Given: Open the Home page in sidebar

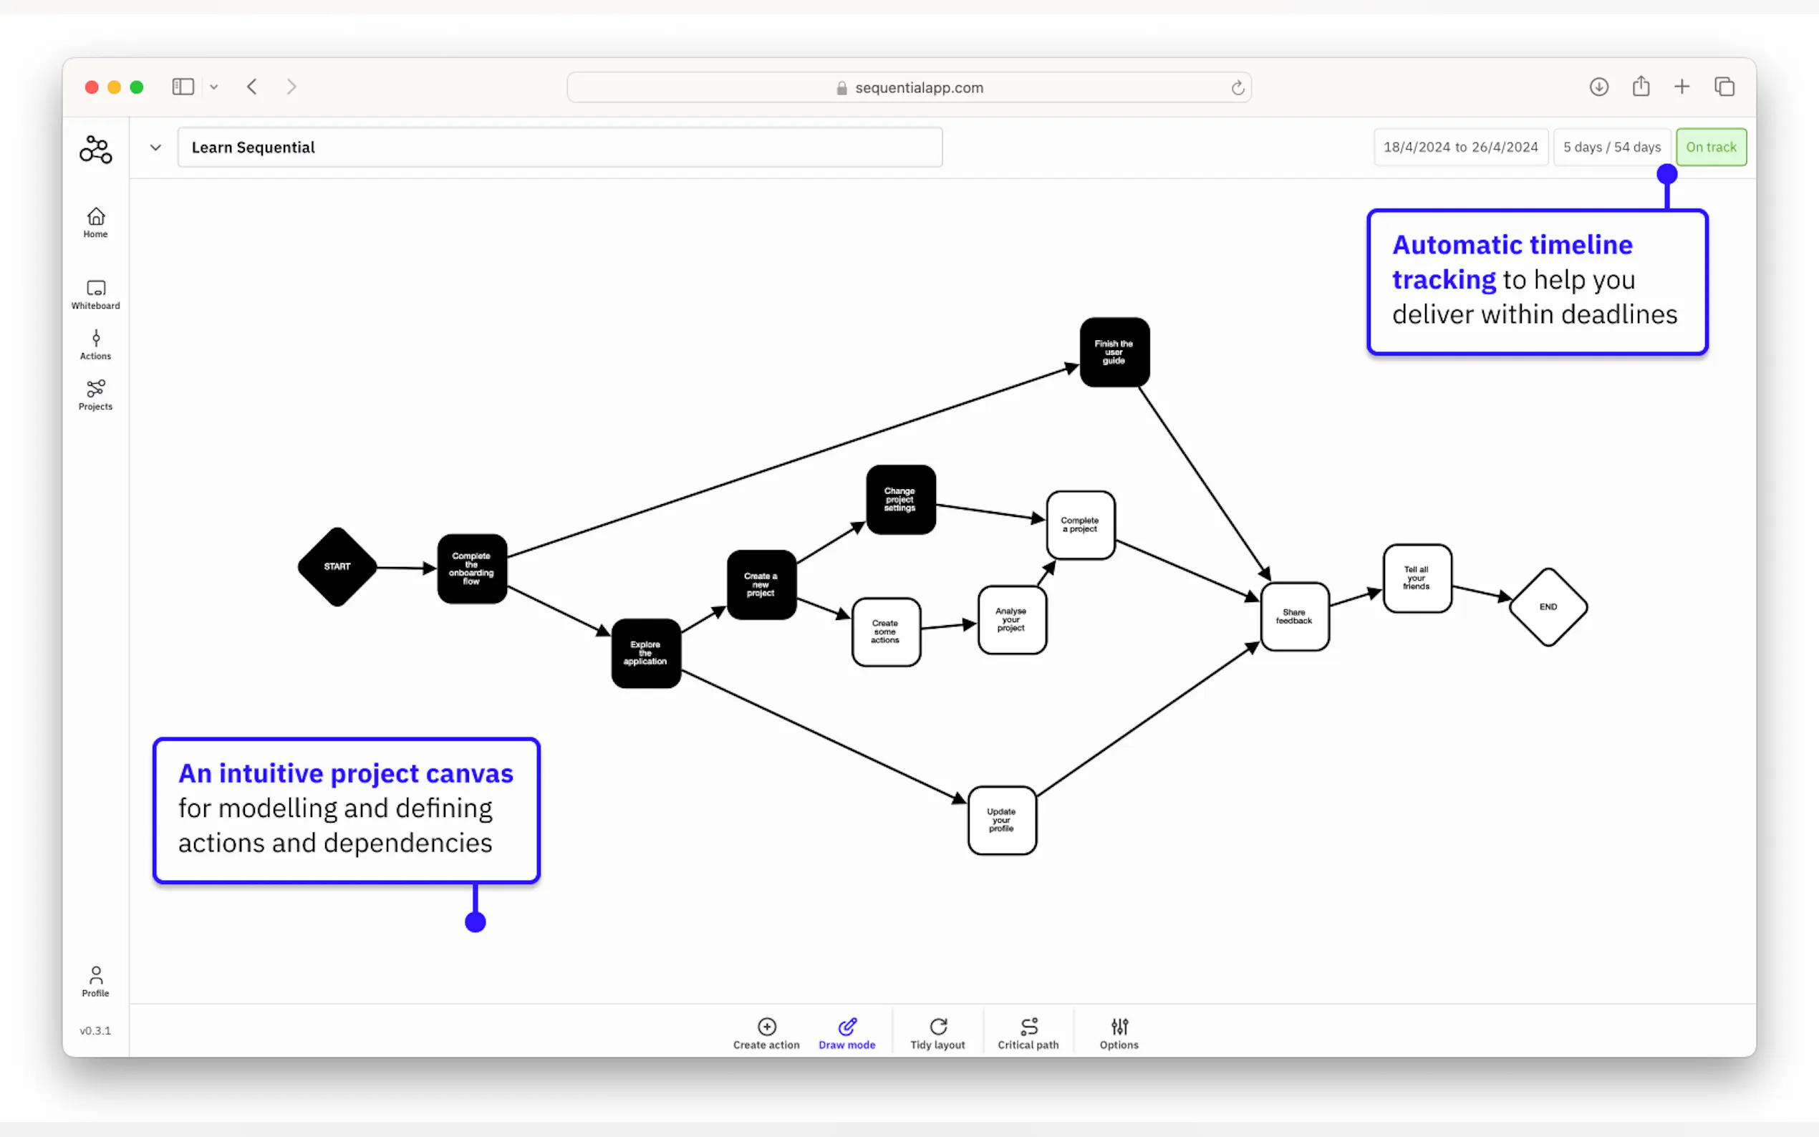Looking at the screenshot, I should click(x=95, y=223).
